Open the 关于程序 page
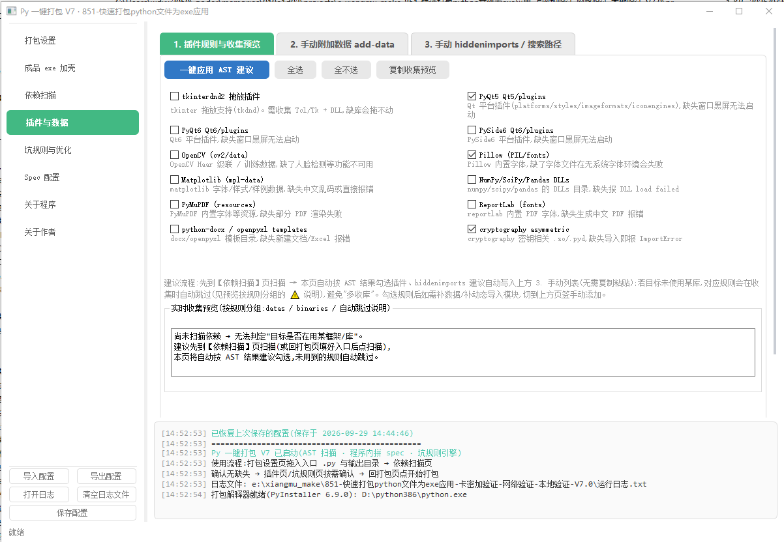 pyautogui.click(x=72, y=205)
